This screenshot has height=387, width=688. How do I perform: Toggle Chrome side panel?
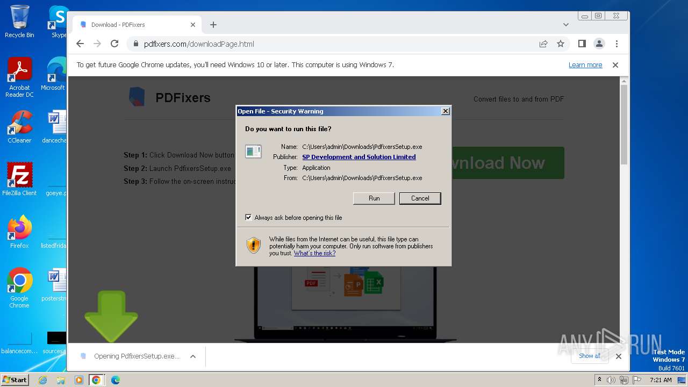coord(582,44)
